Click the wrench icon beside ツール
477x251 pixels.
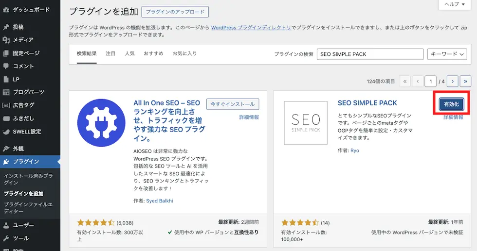point(6,238)
